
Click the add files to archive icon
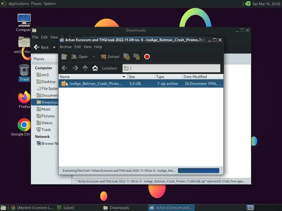coord(127,57)
